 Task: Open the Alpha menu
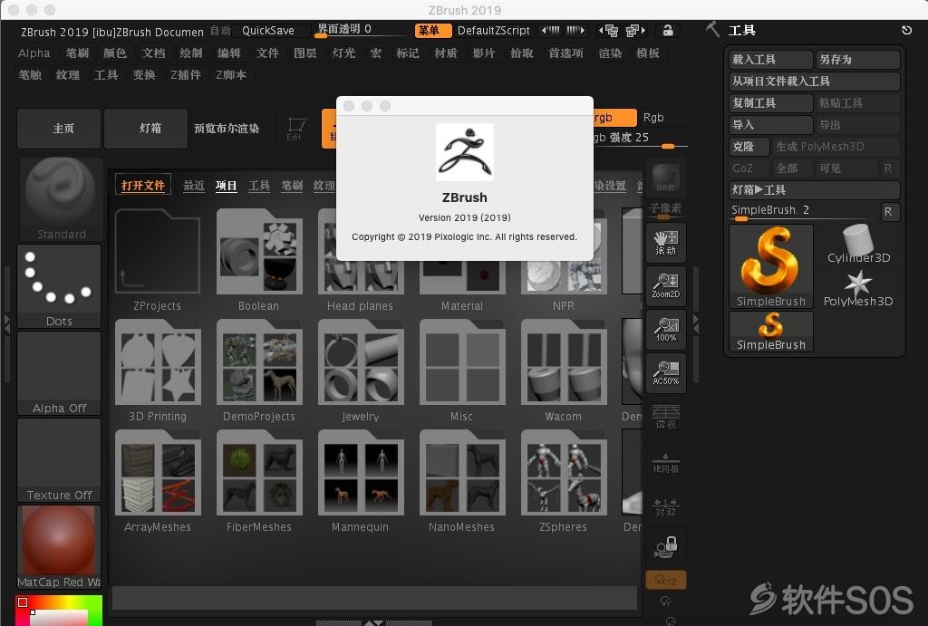[34, 53]
